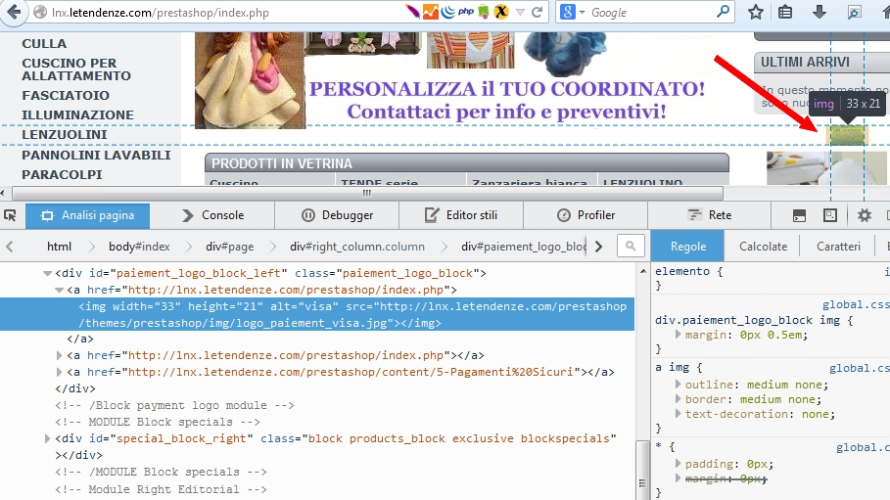The image size is (890, 500).
Task: Select the div#paiement_logo_block breadcrumb
Action: [x=524, y=247]
